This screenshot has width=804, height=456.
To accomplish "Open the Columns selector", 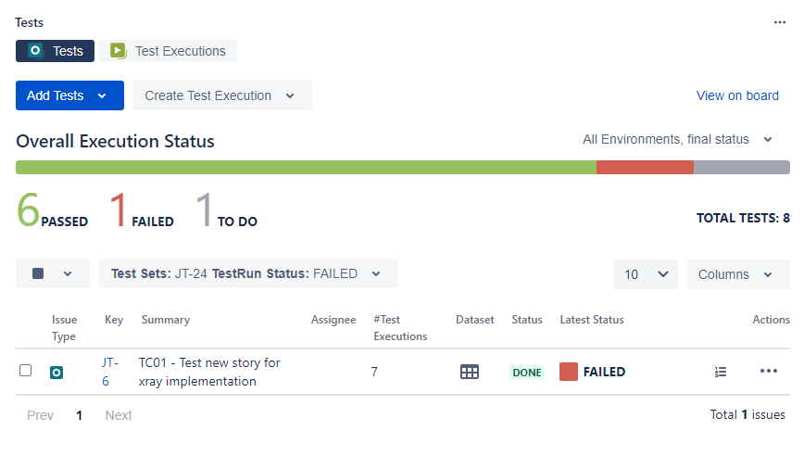I will point(736,274).
